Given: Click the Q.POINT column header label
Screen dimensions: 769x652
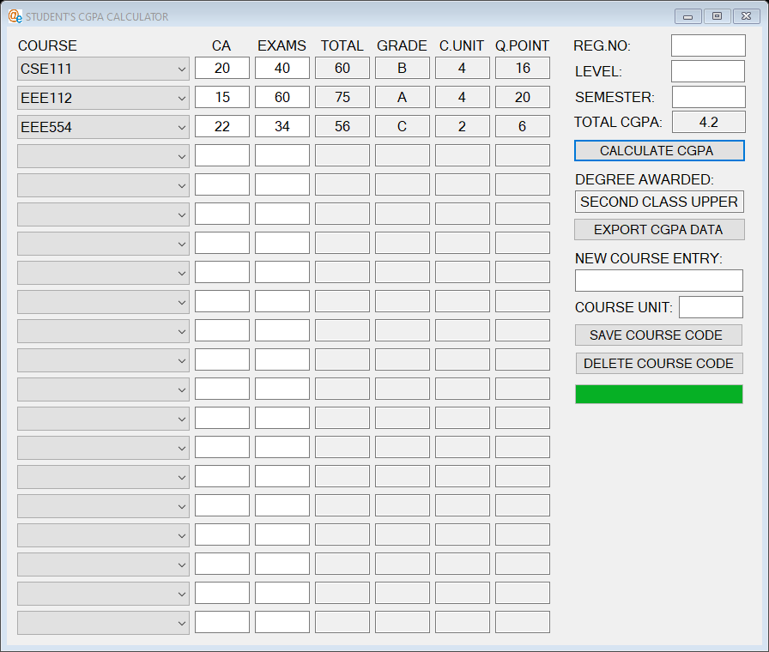Looking at the screenshot, I should [x=523, y=45].
